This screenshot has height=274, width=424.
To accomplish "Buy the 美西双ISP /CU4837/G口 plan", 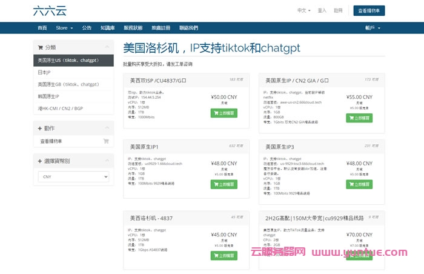I will [x=224, y=113].
